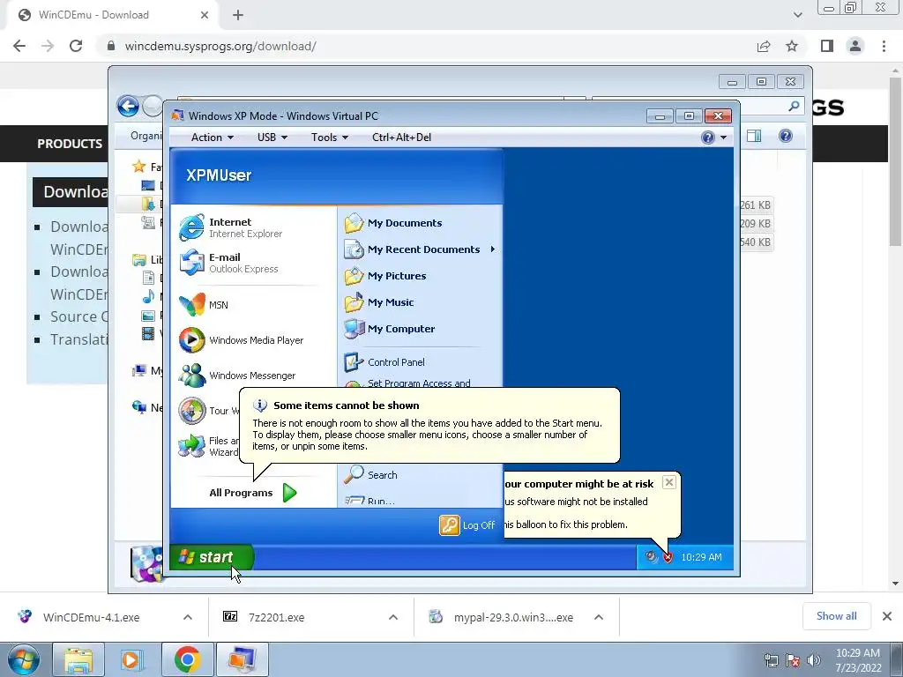Viewport: 903px width, 677px height.
Task: Launch MSN from the Start menu
Action: (205, 304)
